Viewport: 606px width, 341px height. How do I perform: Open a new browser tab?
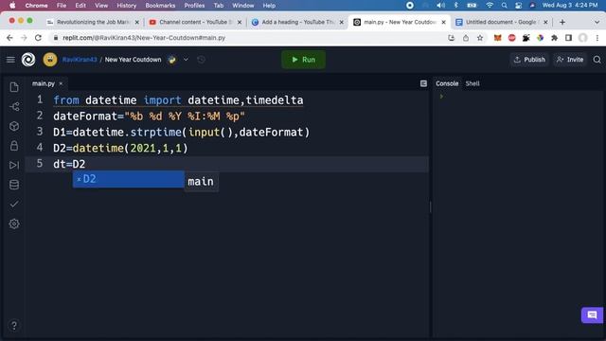562,22
